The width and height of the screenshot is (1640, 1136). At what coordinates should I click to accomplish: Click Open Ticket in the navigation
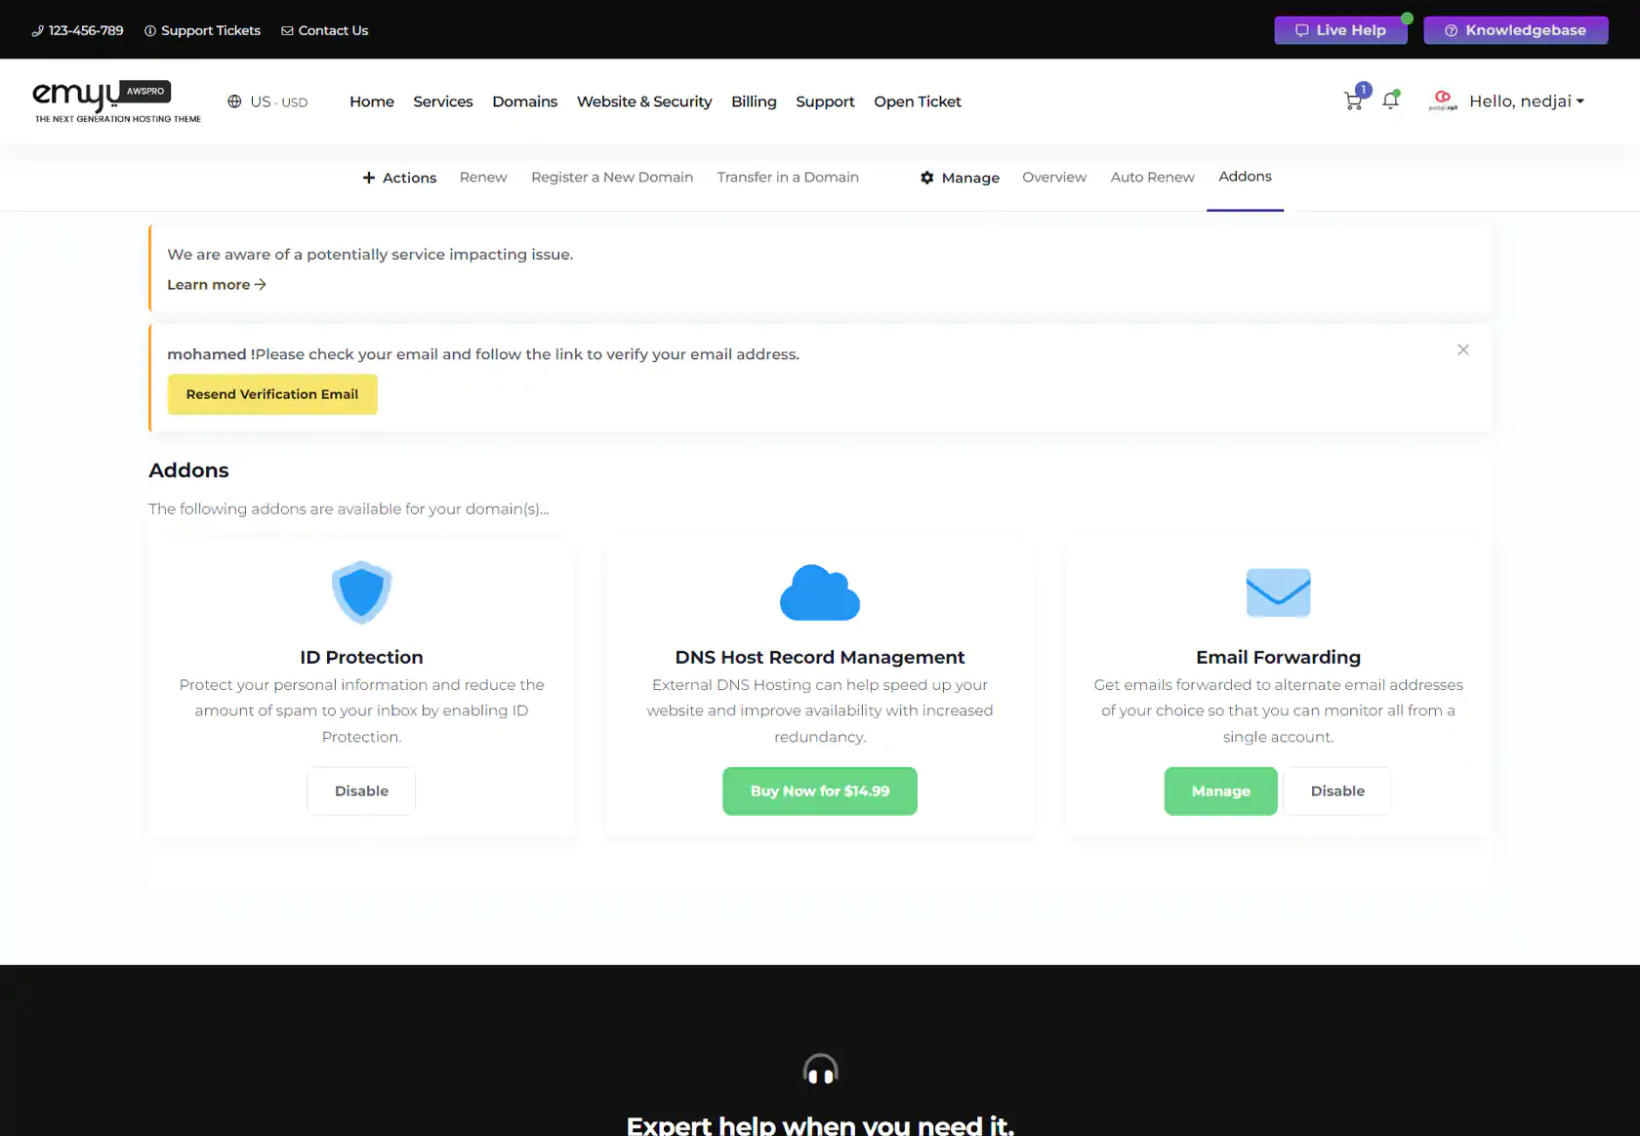pos(918,101)
